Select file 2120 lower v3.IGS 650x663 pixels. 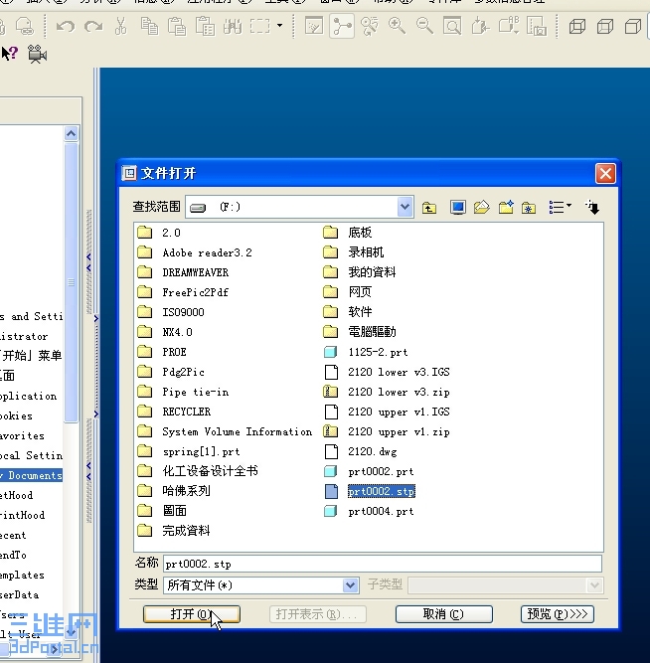click(x=399, y=372)
